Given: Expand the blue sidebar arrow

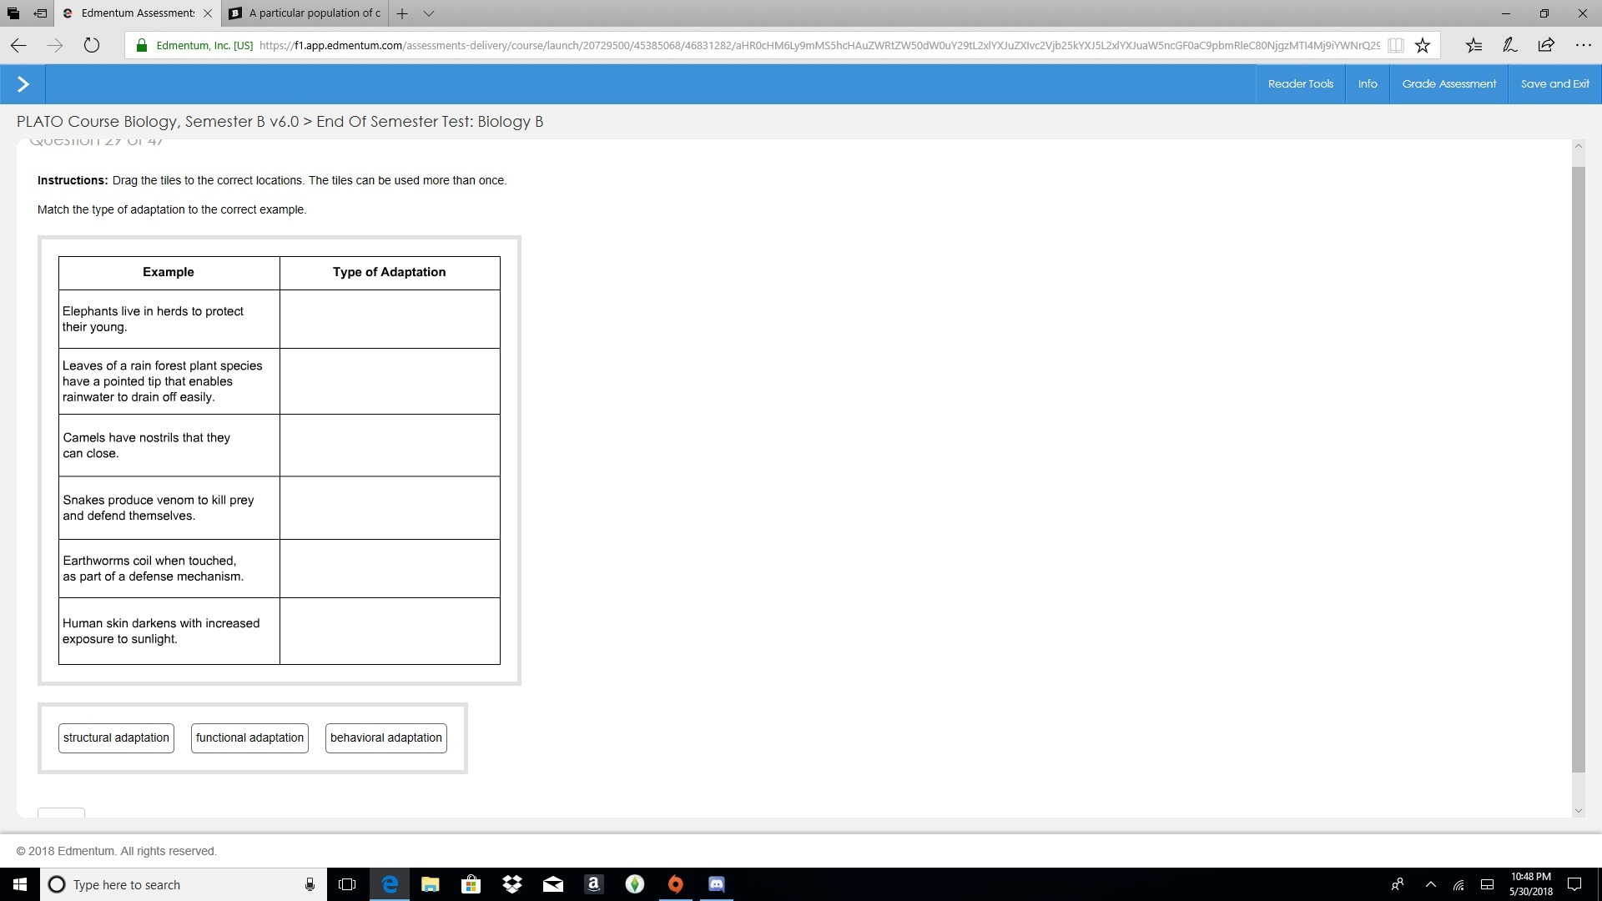Looking at the screenshot, I should pos(23,84).
